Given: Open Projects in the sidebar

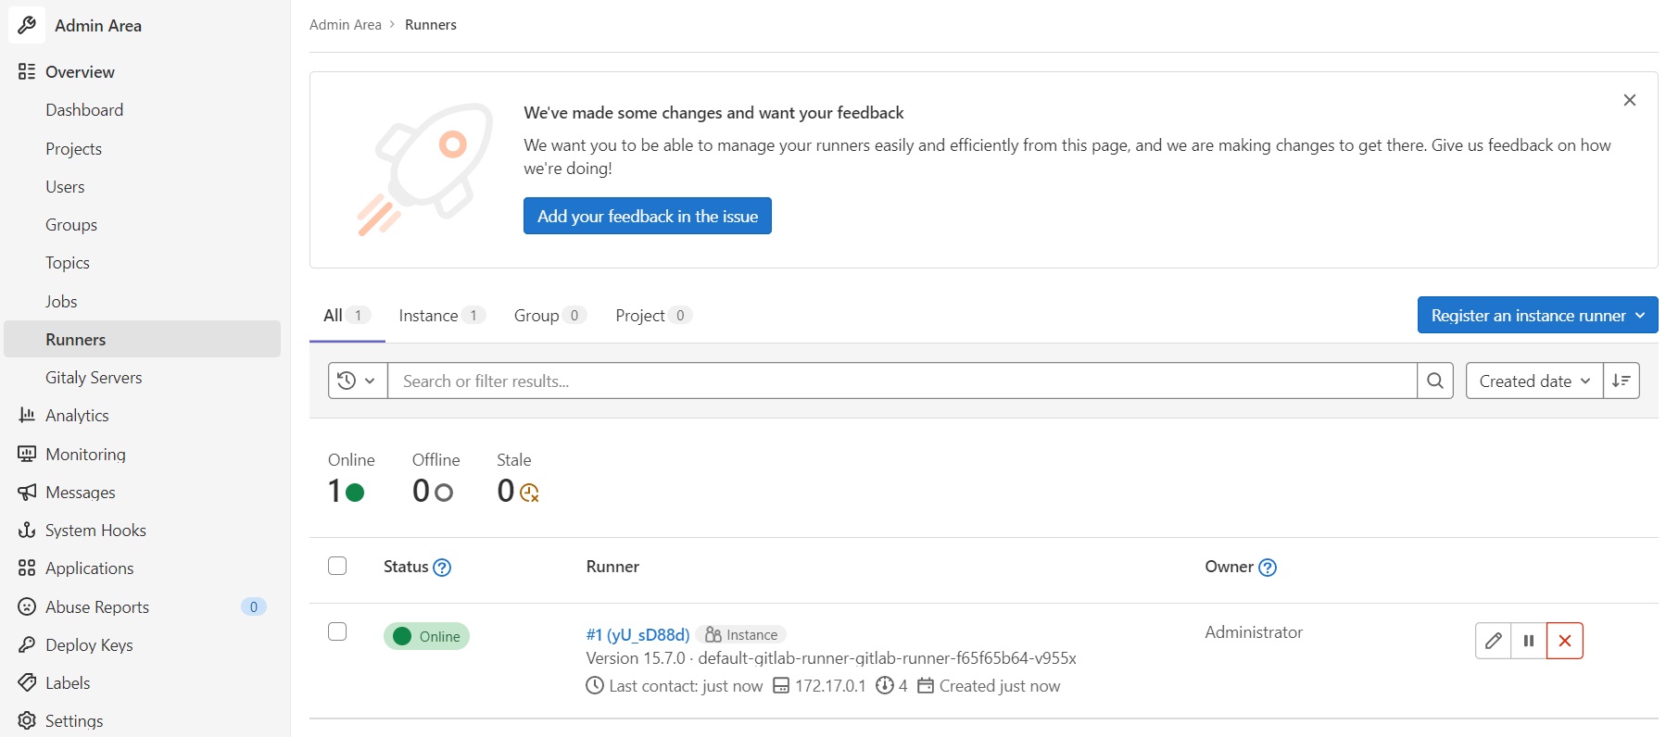Looking at the screenshot, I should (142, 148).
